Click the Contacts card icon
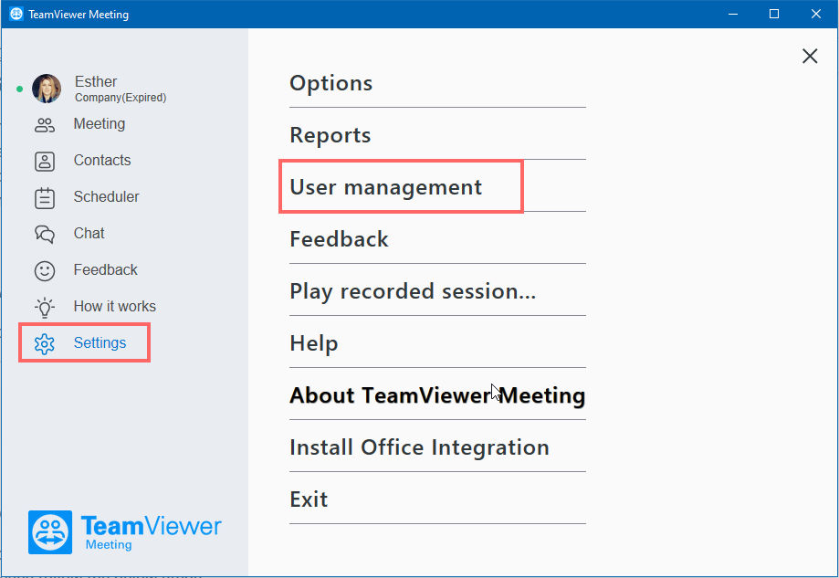The width and height of the screenshot is (839, 578). coord(45,161)
